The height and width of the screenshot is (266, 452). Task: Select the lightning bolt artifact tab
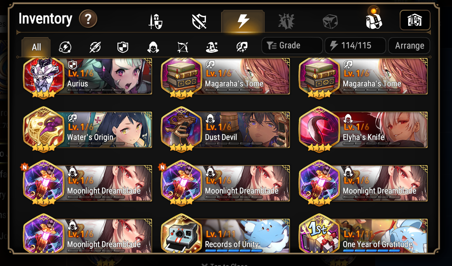pyautogui.click(x=243, y=21)
